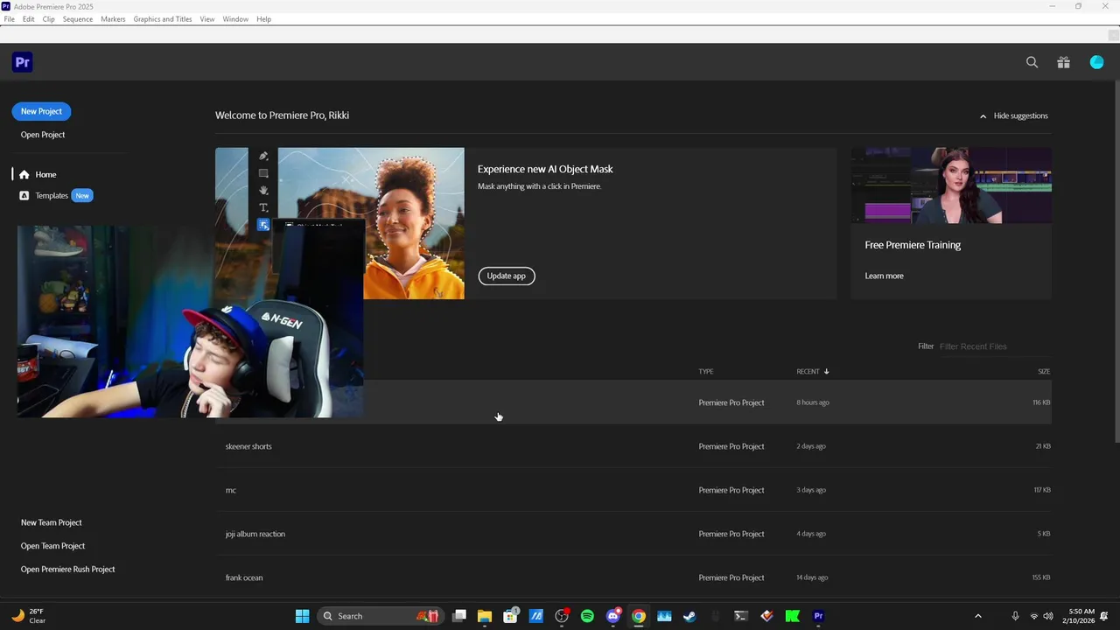The height and width of the screenshot is (630, 1120).
Task: Open the search magnifier in header
Action: click(x=1032, y=62)
